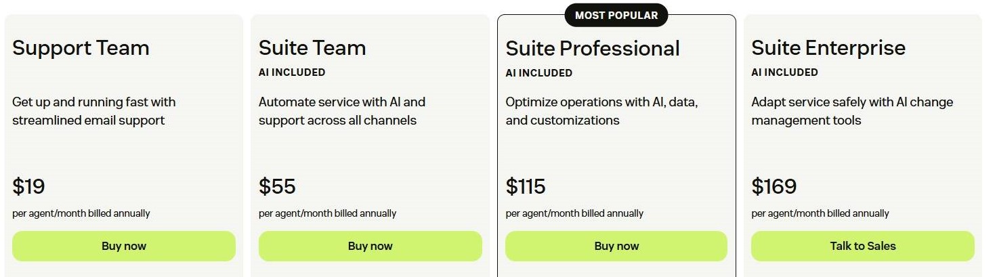Click the 'Automate service with AI' description
This screenshot has height=277, width=995.
click(342, 111)
